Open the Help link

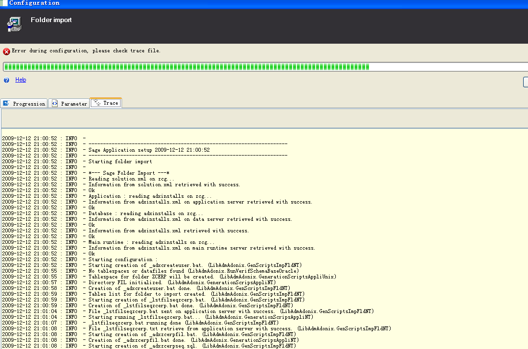(x=21, y=80)
